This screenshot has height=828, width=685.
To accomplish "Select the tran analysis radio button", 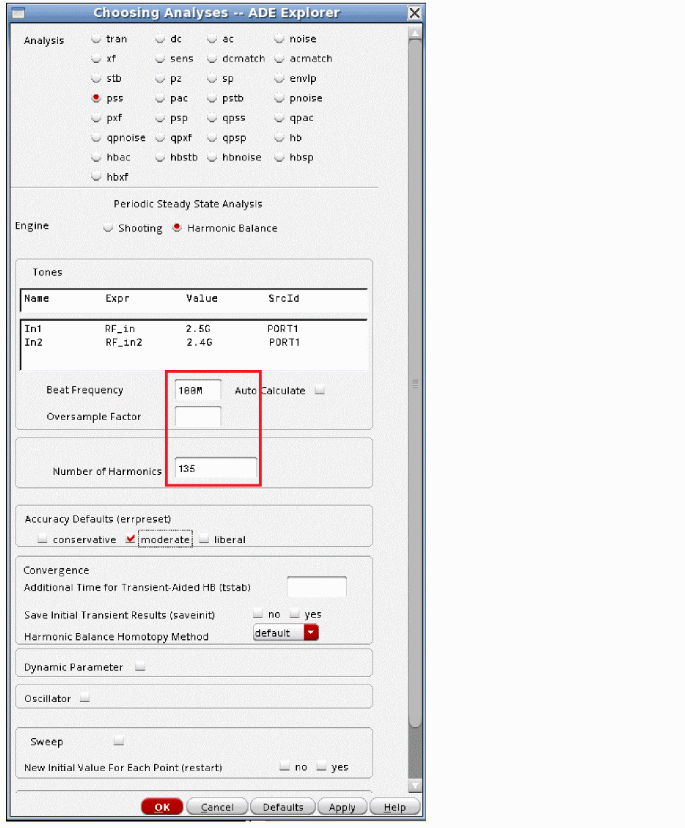I will 97,39.
